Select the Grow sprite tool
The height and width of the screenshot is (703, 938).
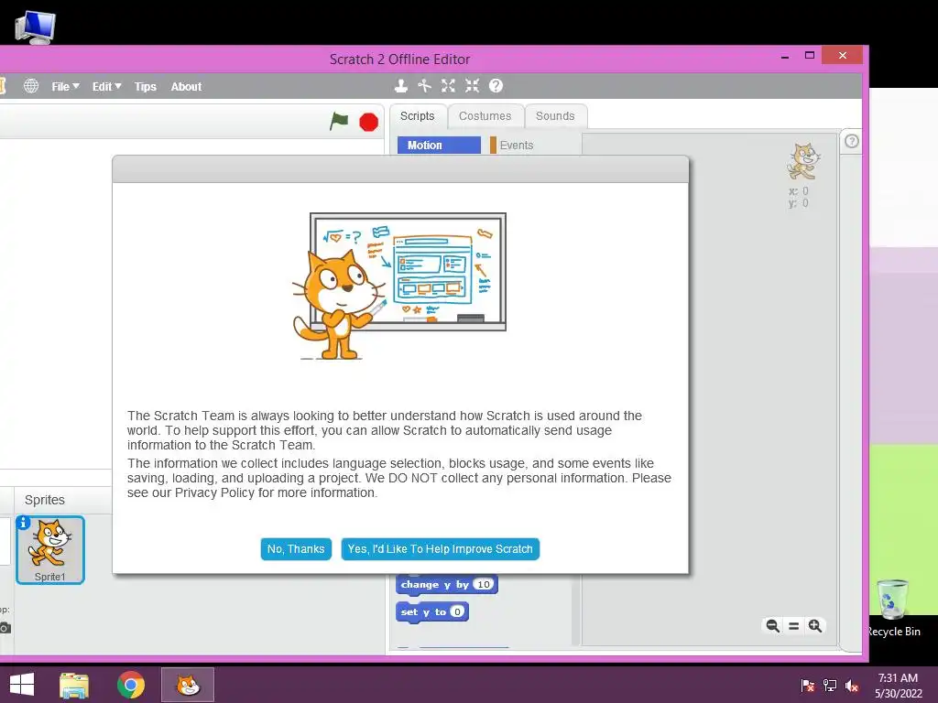[448, 86]
